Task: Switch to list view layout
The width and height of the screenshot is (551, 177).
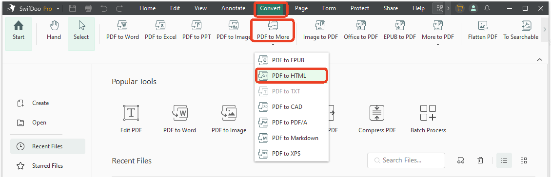Action: 504,160
